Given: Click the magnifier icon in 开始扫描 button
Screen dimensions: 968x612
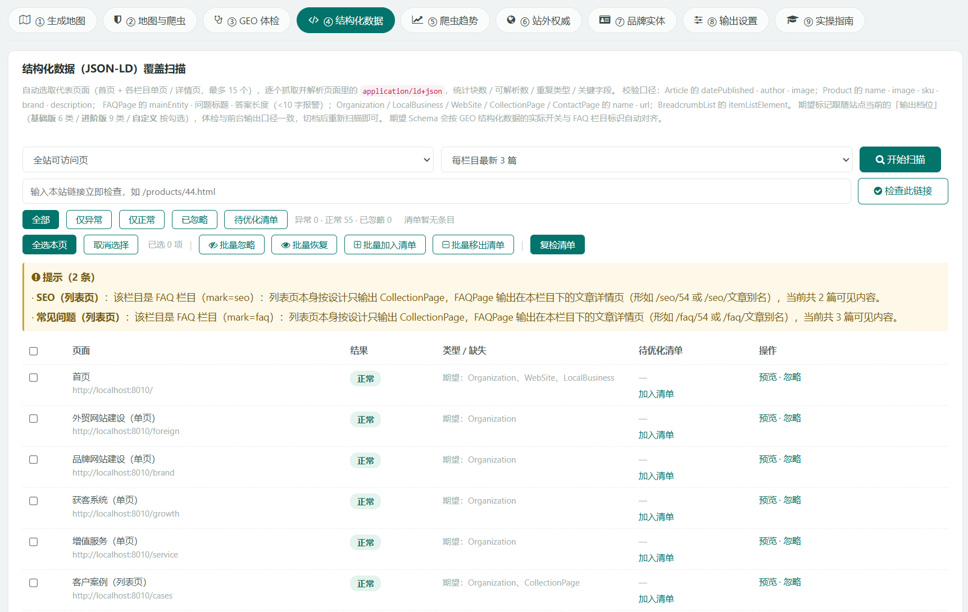Looking at the screenshot, I should click(x=880, y=160).
